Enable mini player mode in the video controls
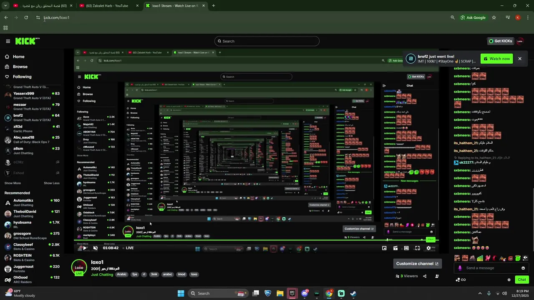 [x=384, y=248]
